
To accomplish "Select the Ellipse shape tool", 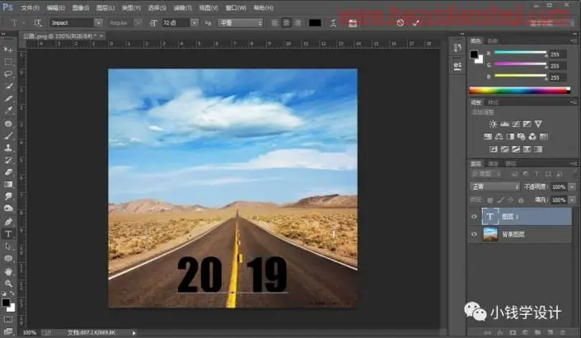I will (8, 258).
